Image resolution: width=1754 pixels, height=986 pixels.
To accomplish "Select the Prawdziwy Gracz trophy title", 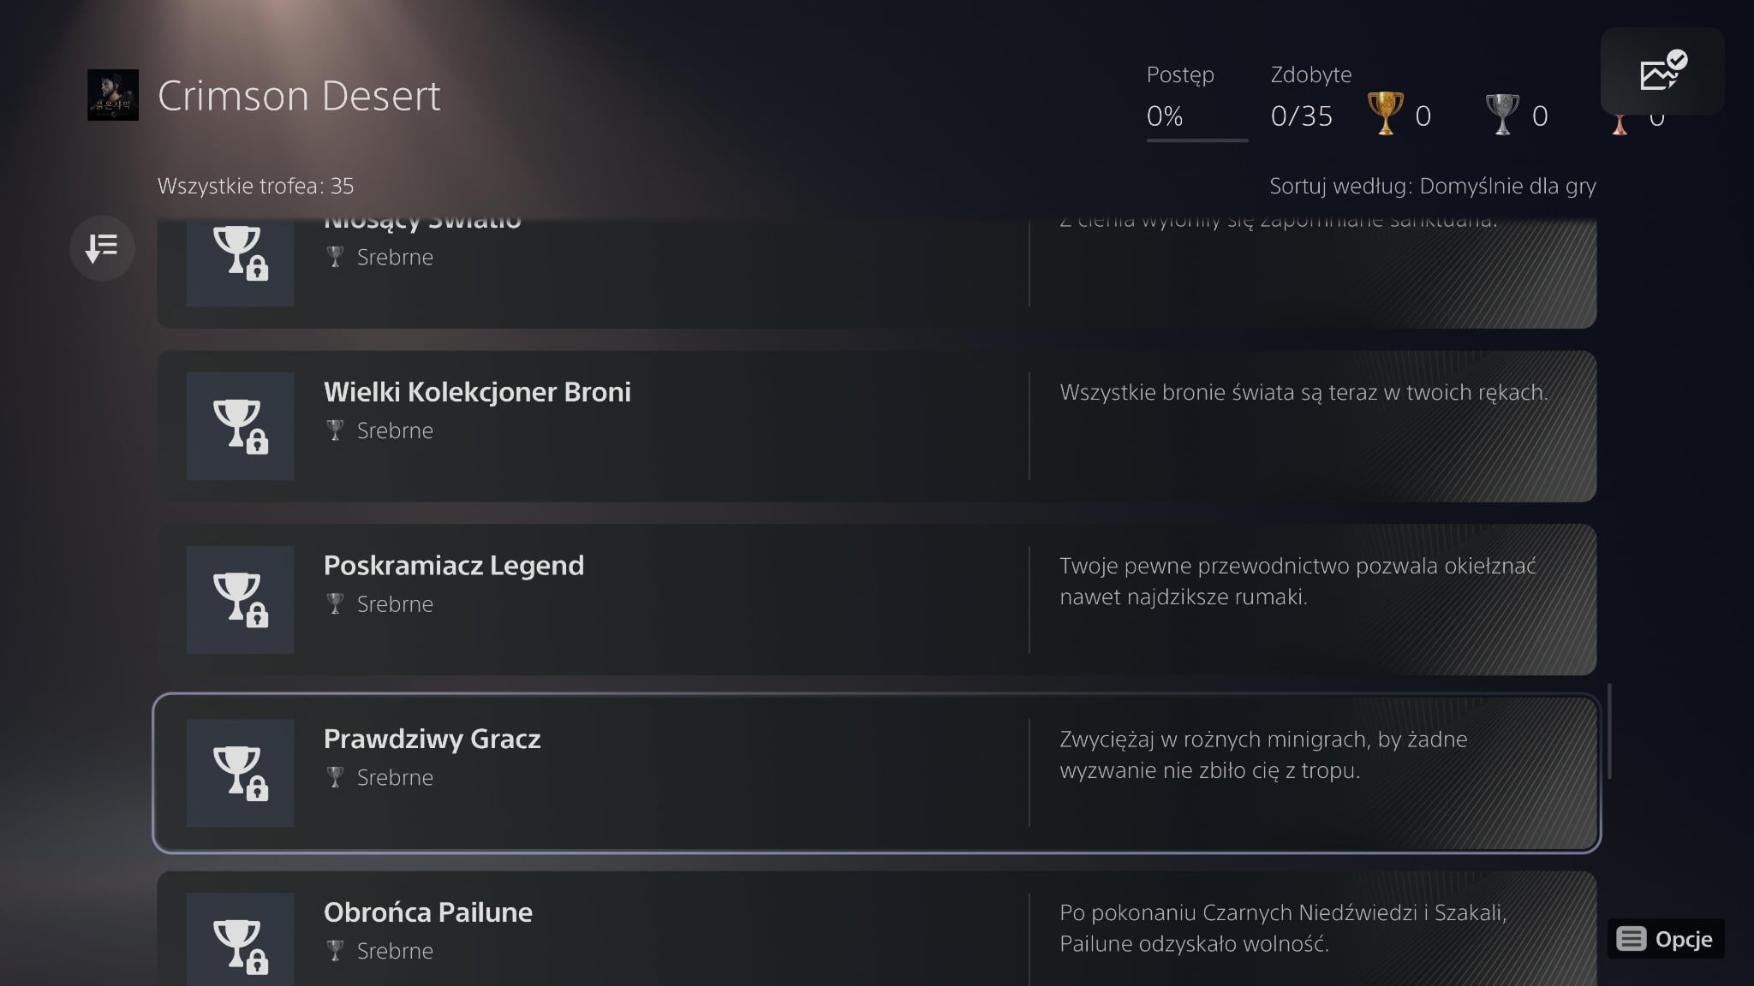I will click(433, 739).
